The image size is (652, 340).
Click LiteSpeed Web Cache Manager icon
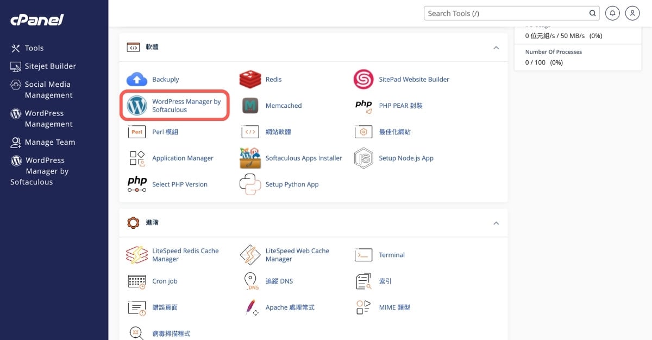pyautogui.click(x=250, y=255)
